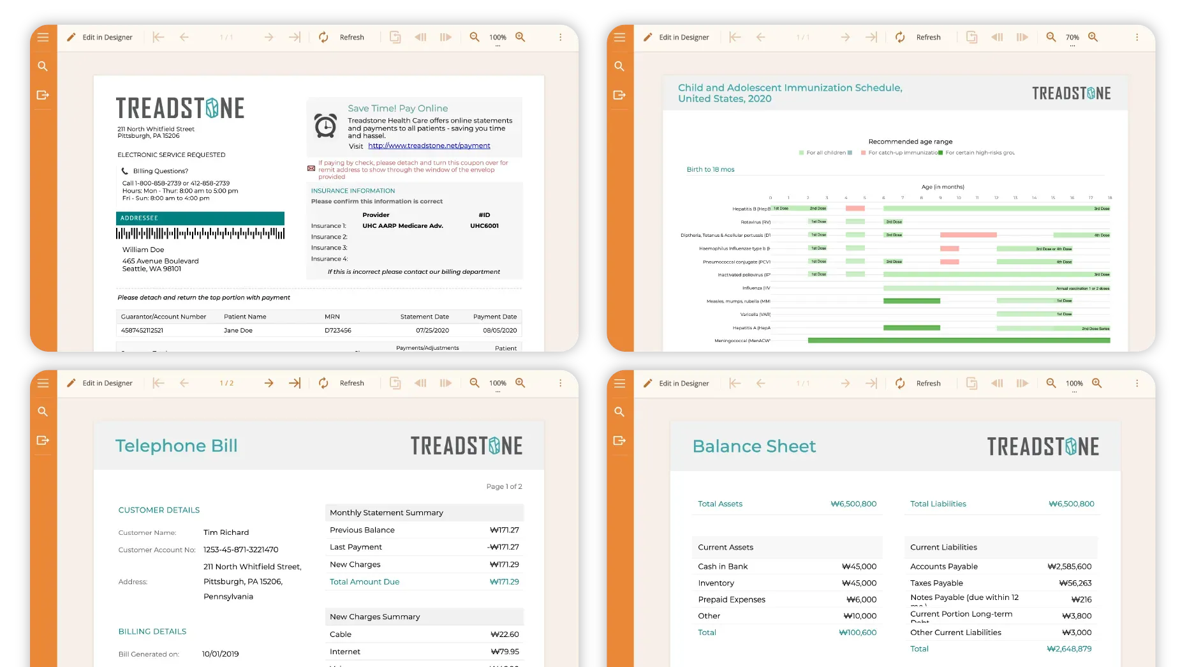The width and height of the screenshot is (1180, 667).
Task: Click export icon in invoice statement viewer sidebar
Action: pyautogui.click(x=43, y=95)
